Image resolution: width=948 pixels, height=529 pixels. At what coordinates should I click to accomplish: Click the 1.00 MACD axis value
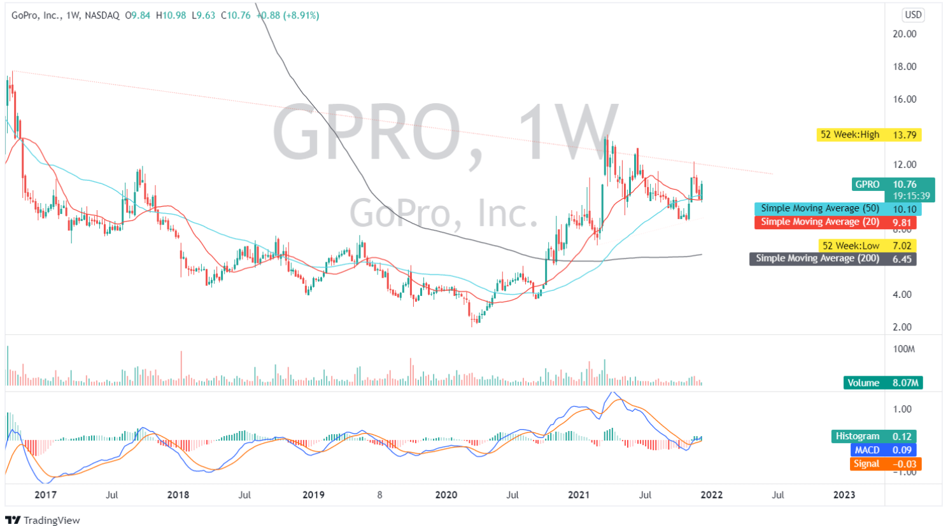902,409
